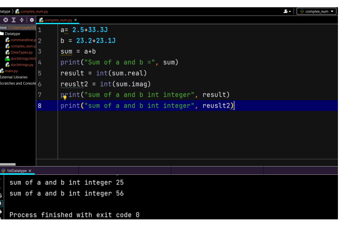
Task: Click console output ending in integer 56
Action: click(67, 194)
